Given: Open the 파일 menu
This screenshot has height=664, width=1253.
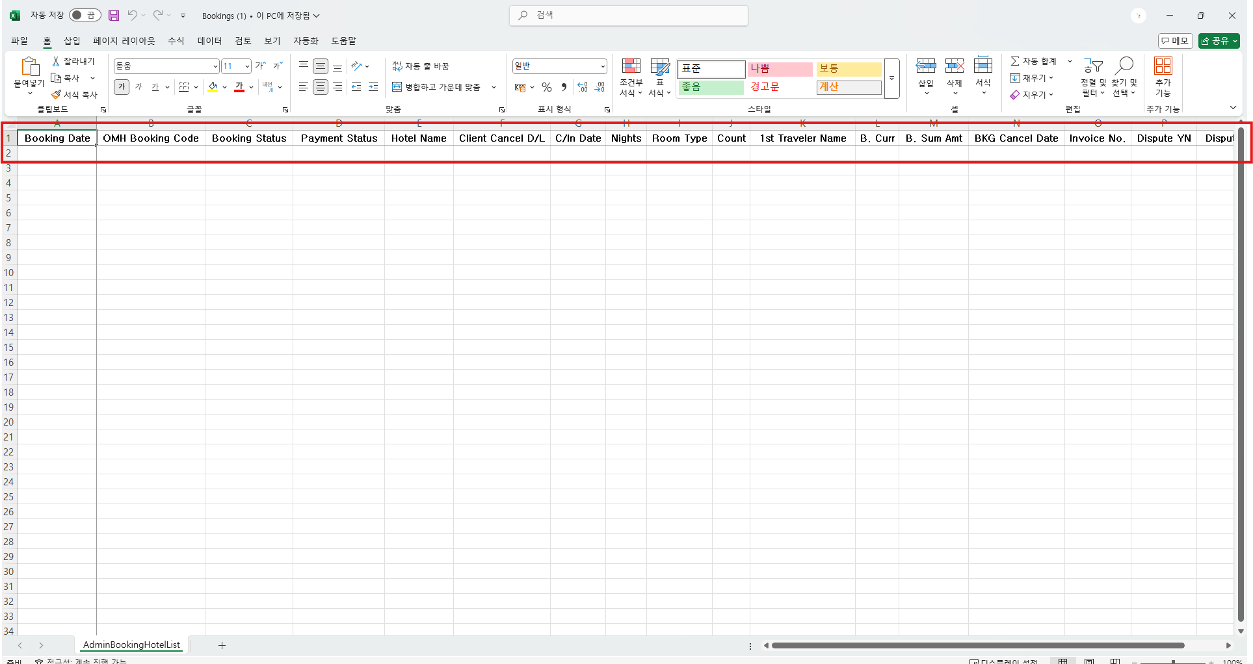Looking at the screenshot, I should coord(20,41).
